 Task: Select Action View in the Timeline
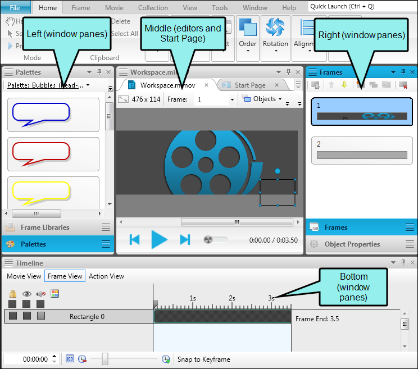coord(106,276)
